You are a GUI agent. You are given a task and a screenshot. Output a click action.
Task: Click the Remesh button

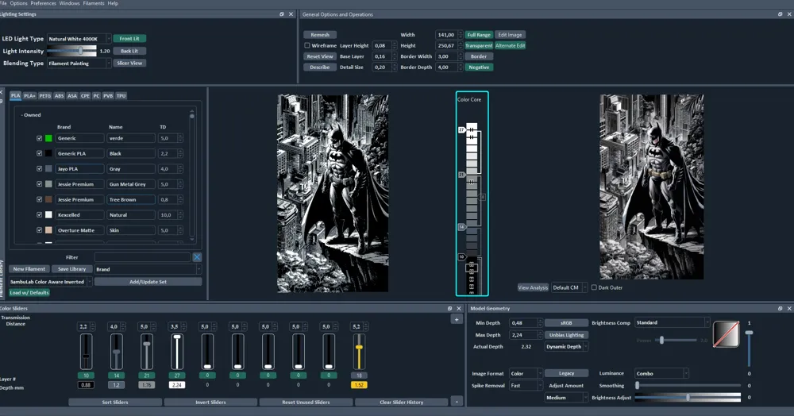click(x=320, y=35)
